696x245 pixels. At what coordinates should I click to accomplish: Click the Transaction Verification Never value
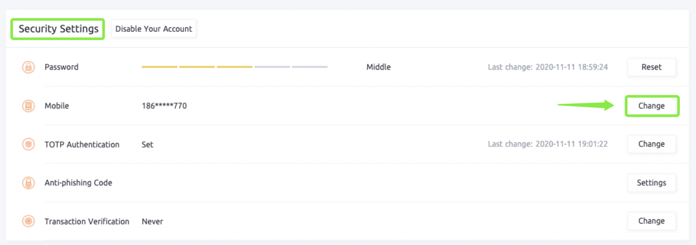152,222
